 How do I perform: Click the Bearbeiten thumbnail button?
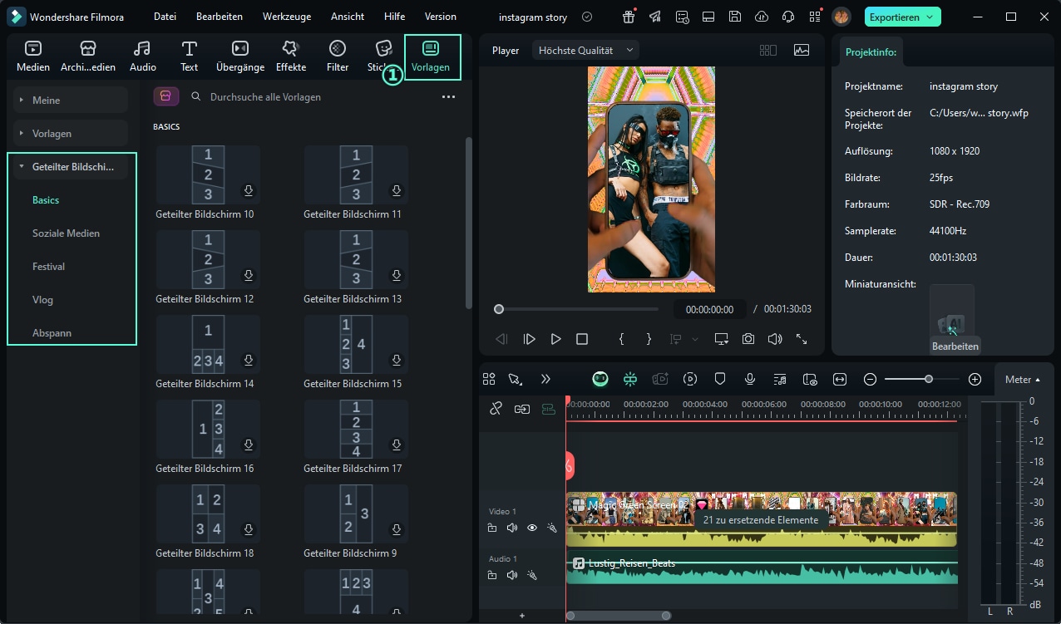pyautogui.click(x=955, y=346)
